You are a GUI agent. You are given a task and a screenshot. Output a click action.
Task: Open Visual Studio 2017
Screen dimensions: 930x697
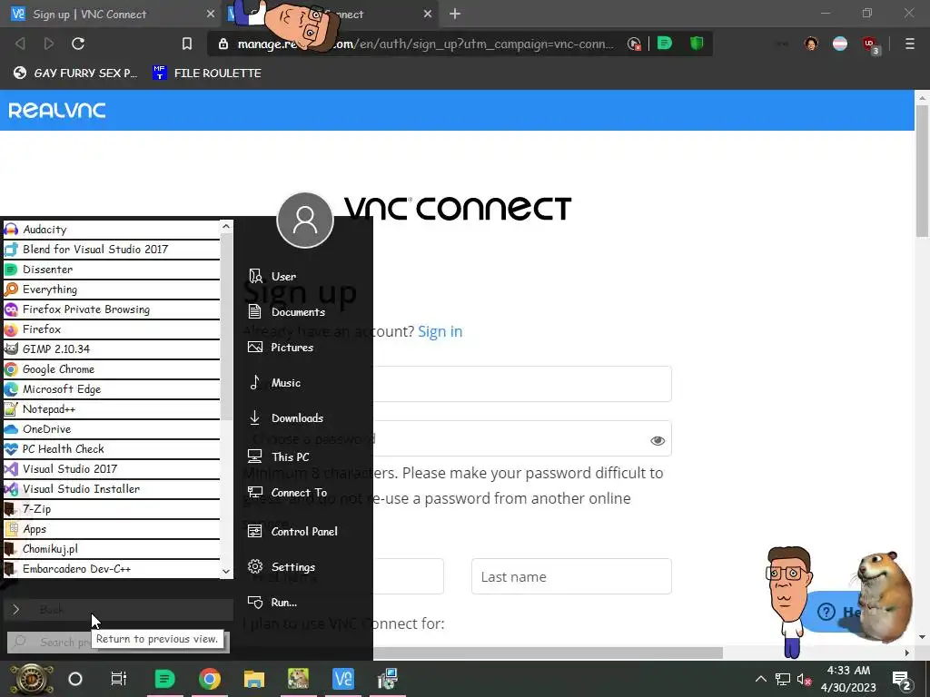[112, 469]
